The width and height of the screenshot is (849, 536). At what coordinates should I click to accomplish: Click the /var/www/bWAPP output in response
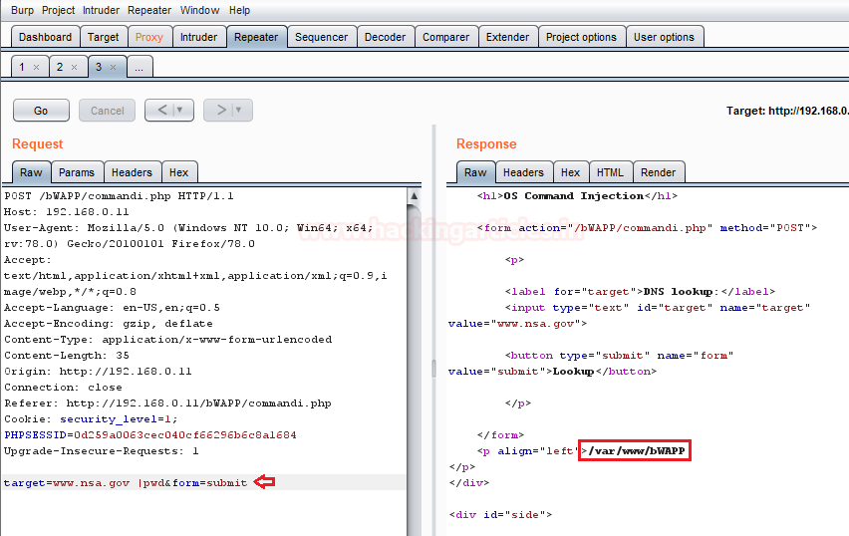pos(636,451)
